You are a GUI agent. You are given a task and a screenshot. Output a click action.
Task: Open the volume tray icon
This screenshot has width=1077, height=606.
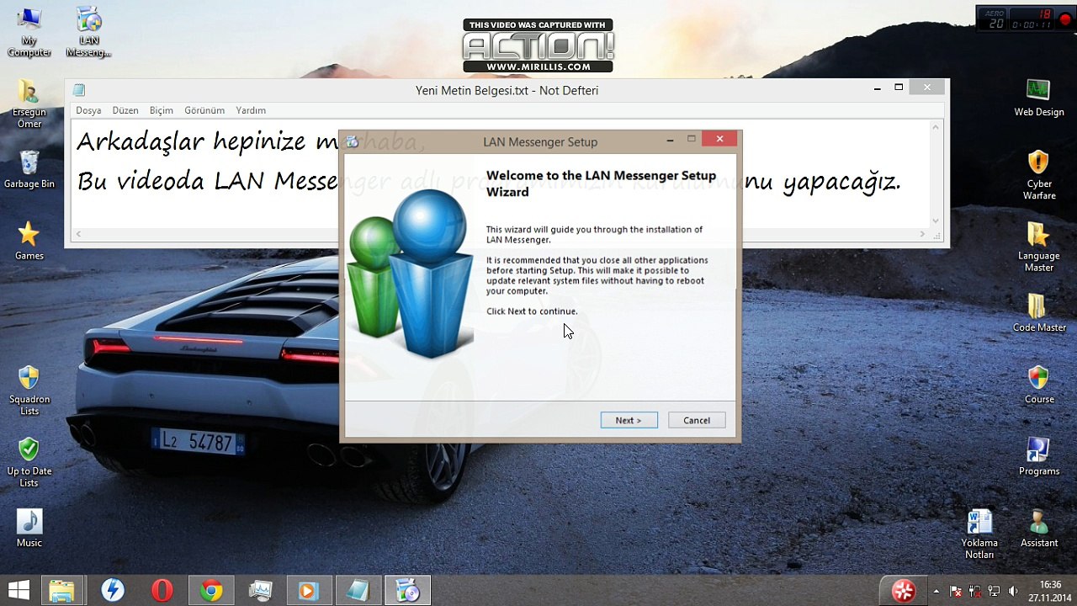pyautogui.click(x=1013, y=591)
